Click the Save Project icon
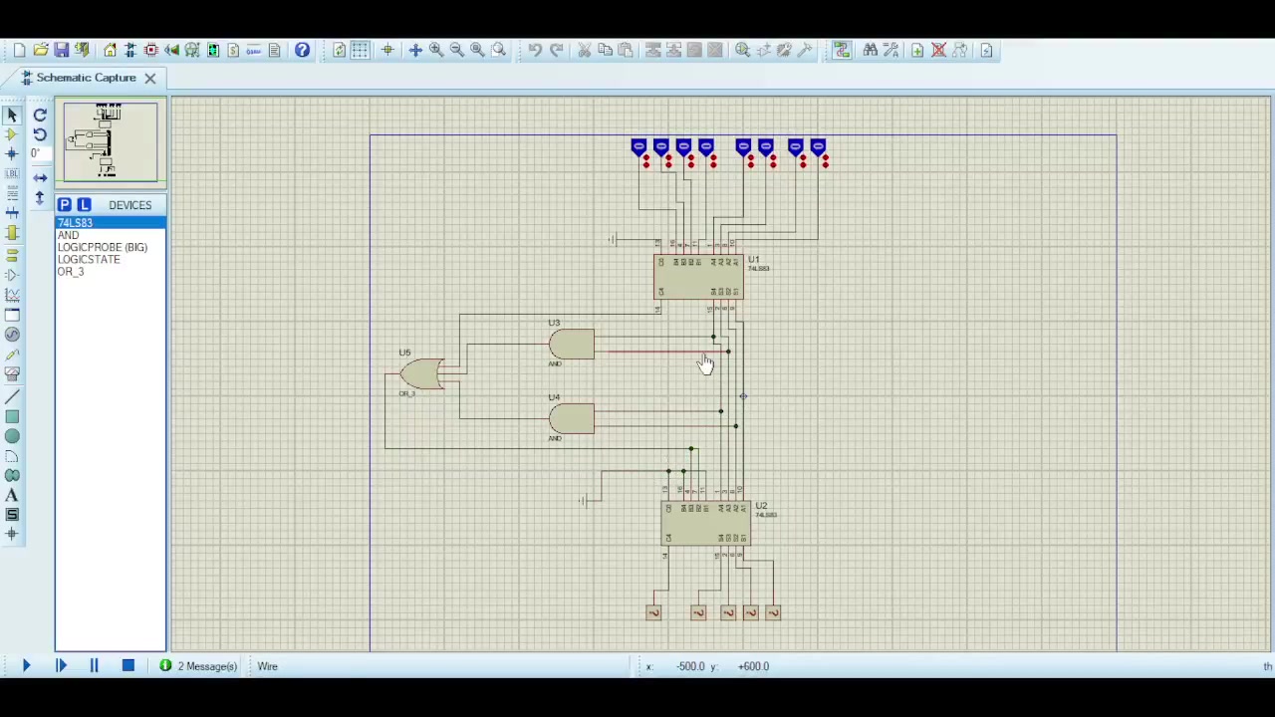Image resolution: width=1275 pixels, height=717 pixels. 61,50
